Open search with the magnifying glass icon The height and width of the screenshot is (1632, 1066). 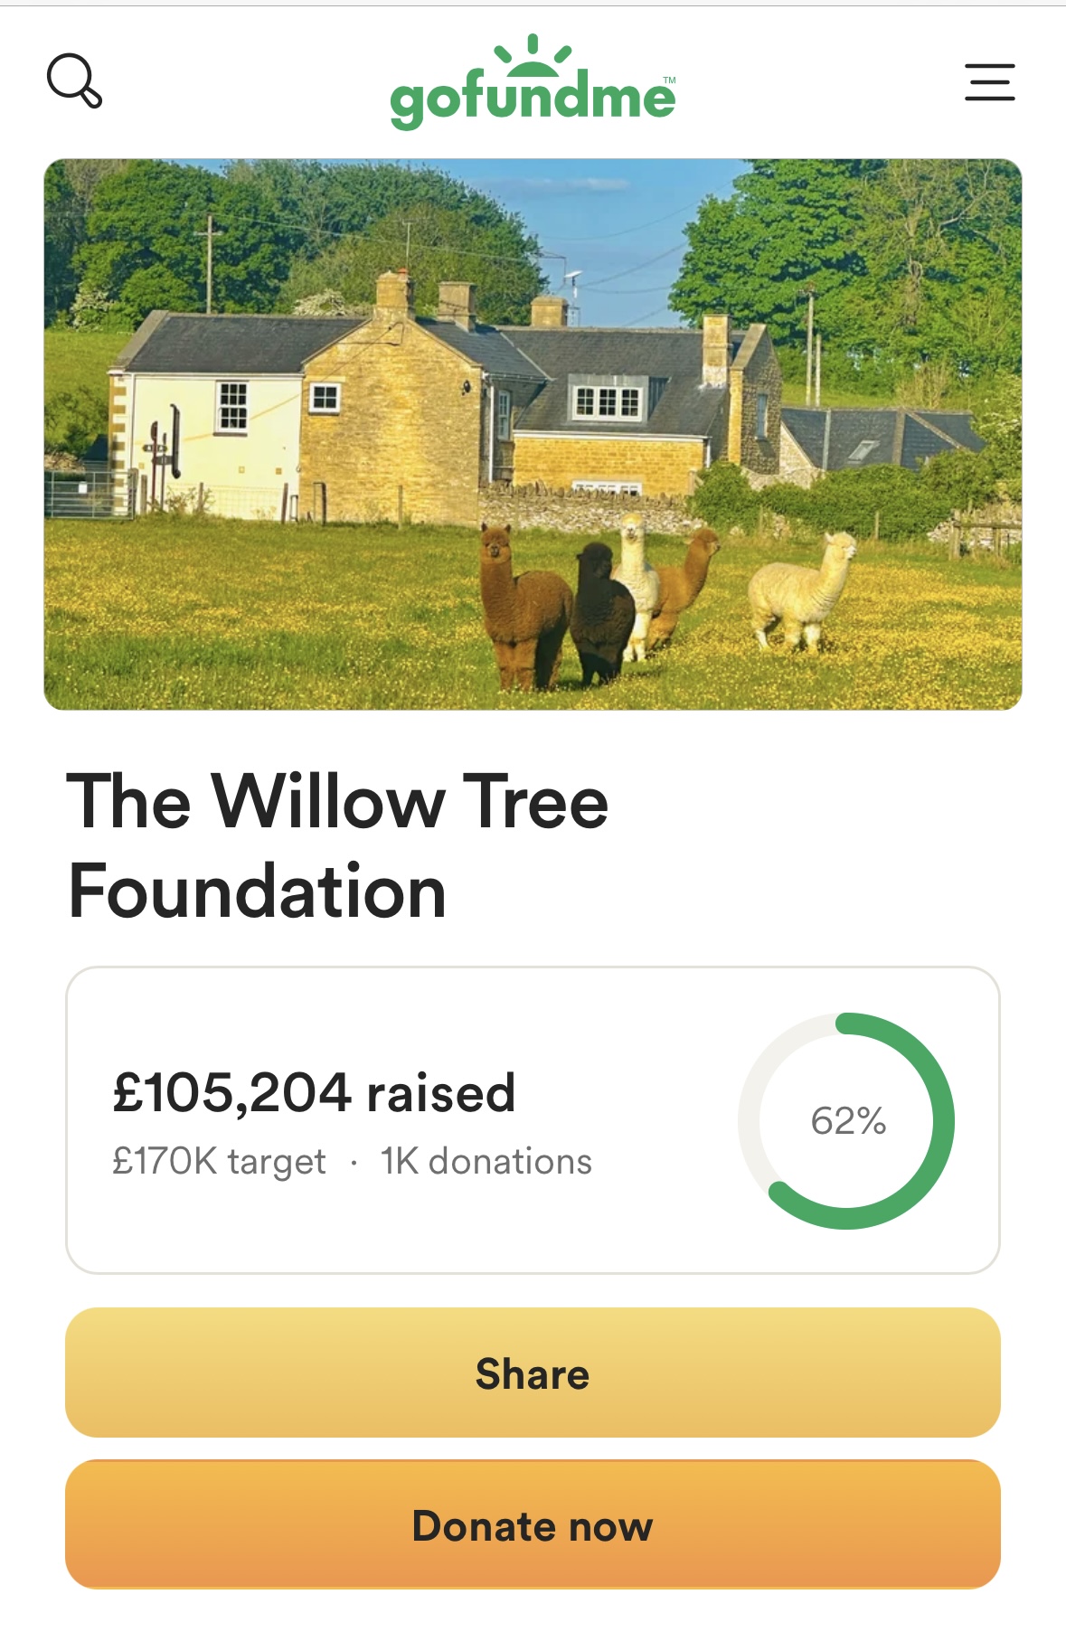coord(74,80)
